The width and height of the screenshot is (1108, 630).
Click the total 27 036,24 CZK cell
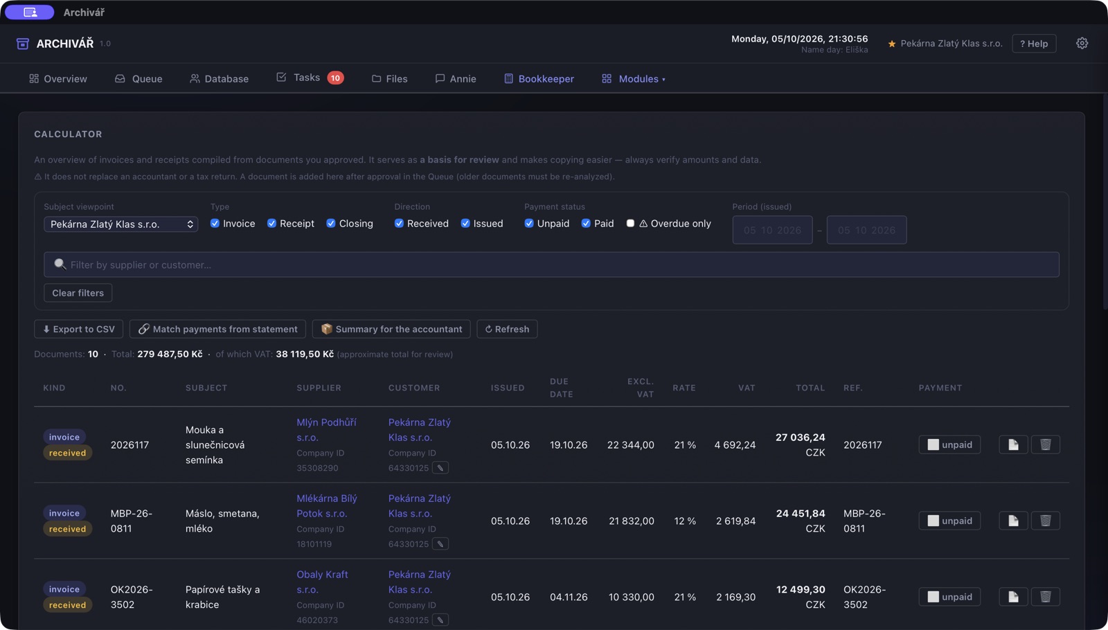[x=800, y=444]
